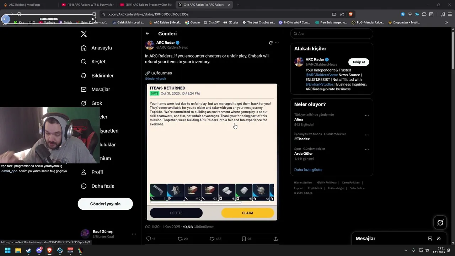Screen dimensions: 455x256
Task: Switch to ARC Raiders Proximity Chat tab
Action: coord(146,5)
